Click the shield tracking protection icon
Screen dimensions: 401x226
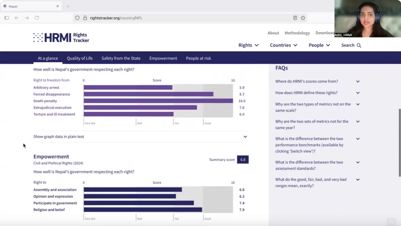pos(77,18)
